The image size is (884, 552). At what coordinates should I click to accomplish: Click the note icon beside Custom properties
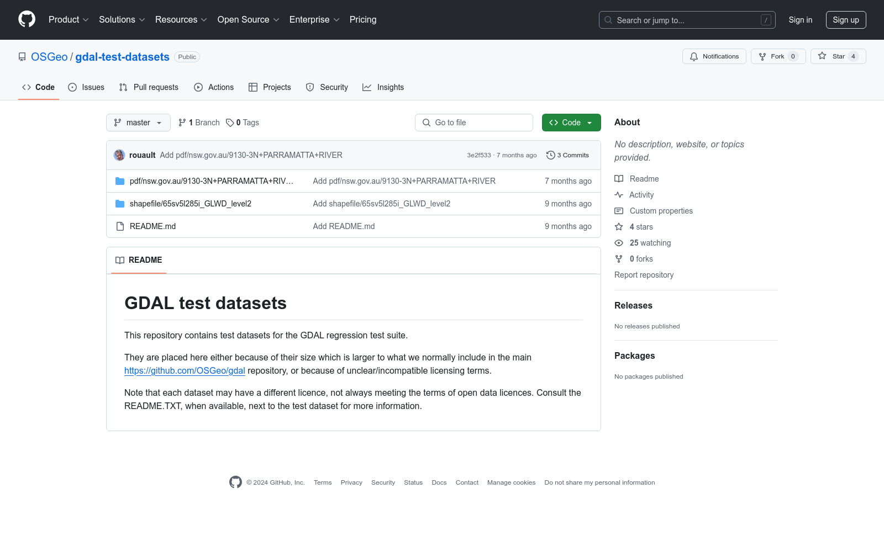coord(619,211)
